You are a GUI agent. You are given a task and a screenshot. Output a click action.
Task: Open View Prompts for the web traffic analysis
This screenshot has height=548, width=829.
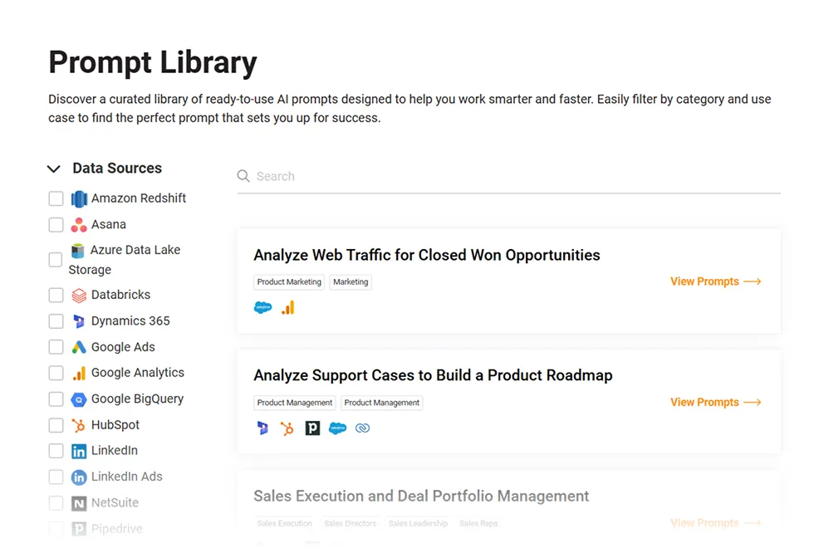click(x=715, y=281)
